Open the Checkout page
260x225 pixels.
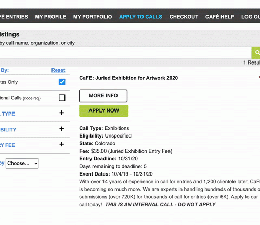(x=184, y=17)
